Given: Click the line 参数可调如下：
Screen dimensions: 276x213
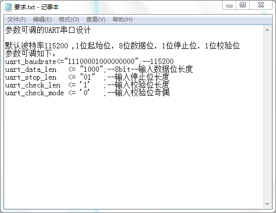Looking at the screenshot, I should pyautogui.click(x=30, y=54).
